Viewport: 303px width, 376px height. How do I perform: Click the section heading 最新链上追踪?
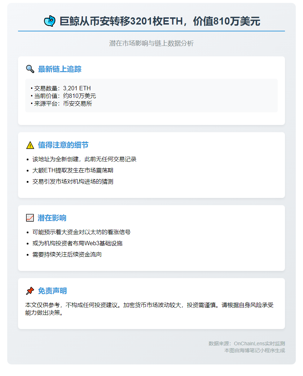(60, 69)
